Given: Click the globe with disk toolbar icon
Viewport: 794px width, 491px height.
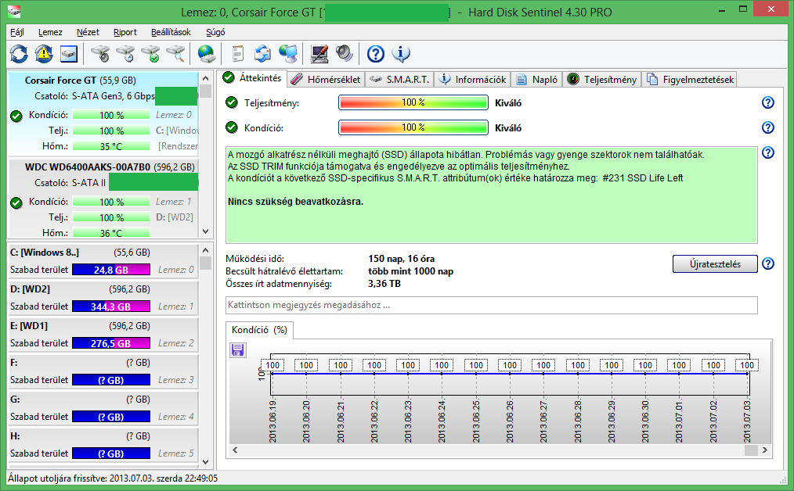Looking at the screenshot, I should (207, 54).
